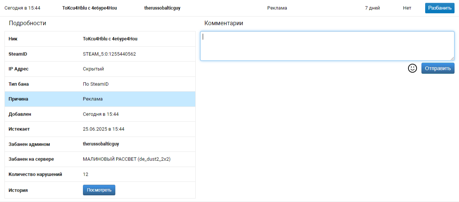The image size is (459, 202).
Task: Click the Истекает label
Action: point(19,129)
